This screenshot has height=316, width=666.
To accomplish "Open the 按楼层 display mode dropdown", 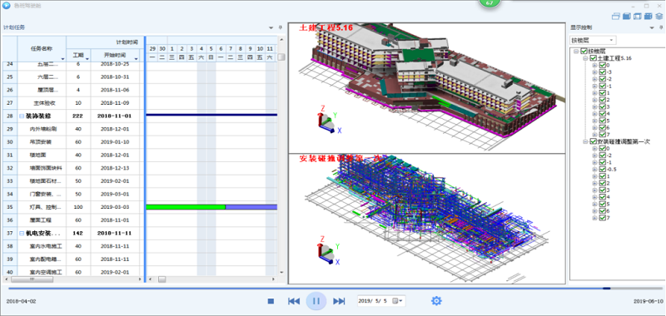I will pos(593,40).
